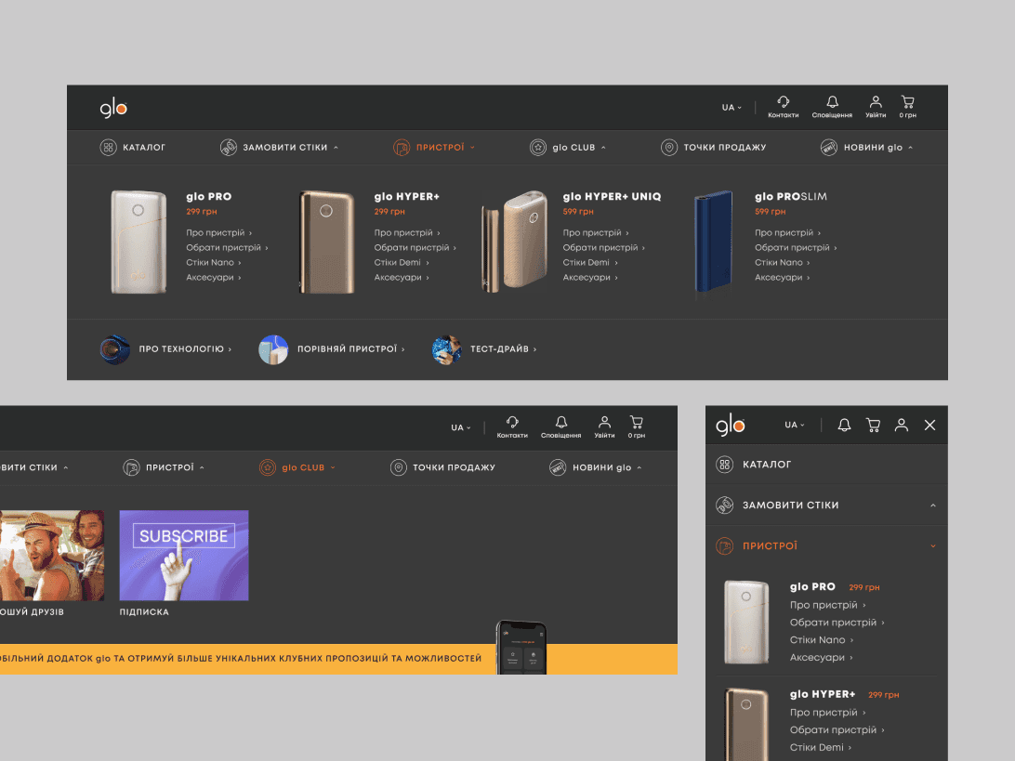Expand Новини glo chevron in top navigation

pos(910,148)
